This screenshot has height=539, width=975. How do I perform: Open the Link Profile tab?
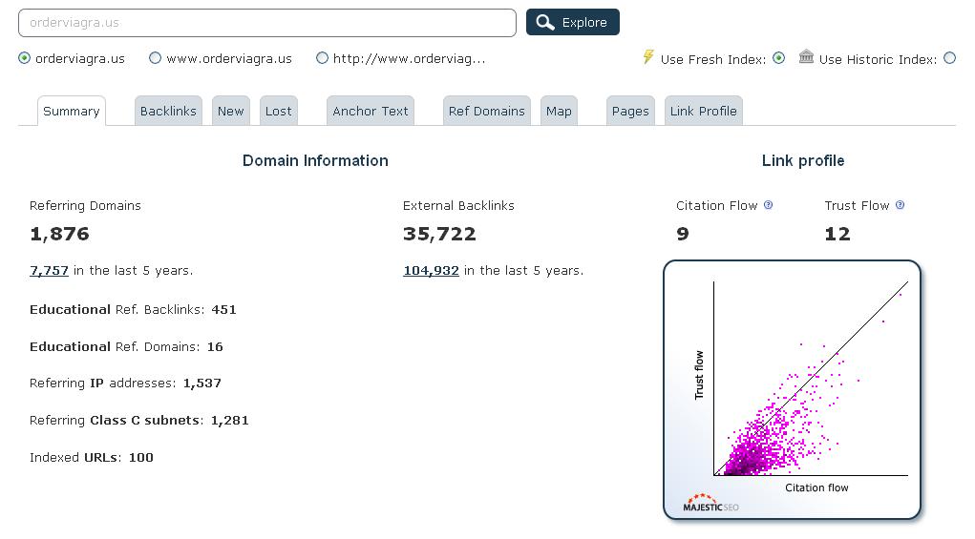click(703, 112)
